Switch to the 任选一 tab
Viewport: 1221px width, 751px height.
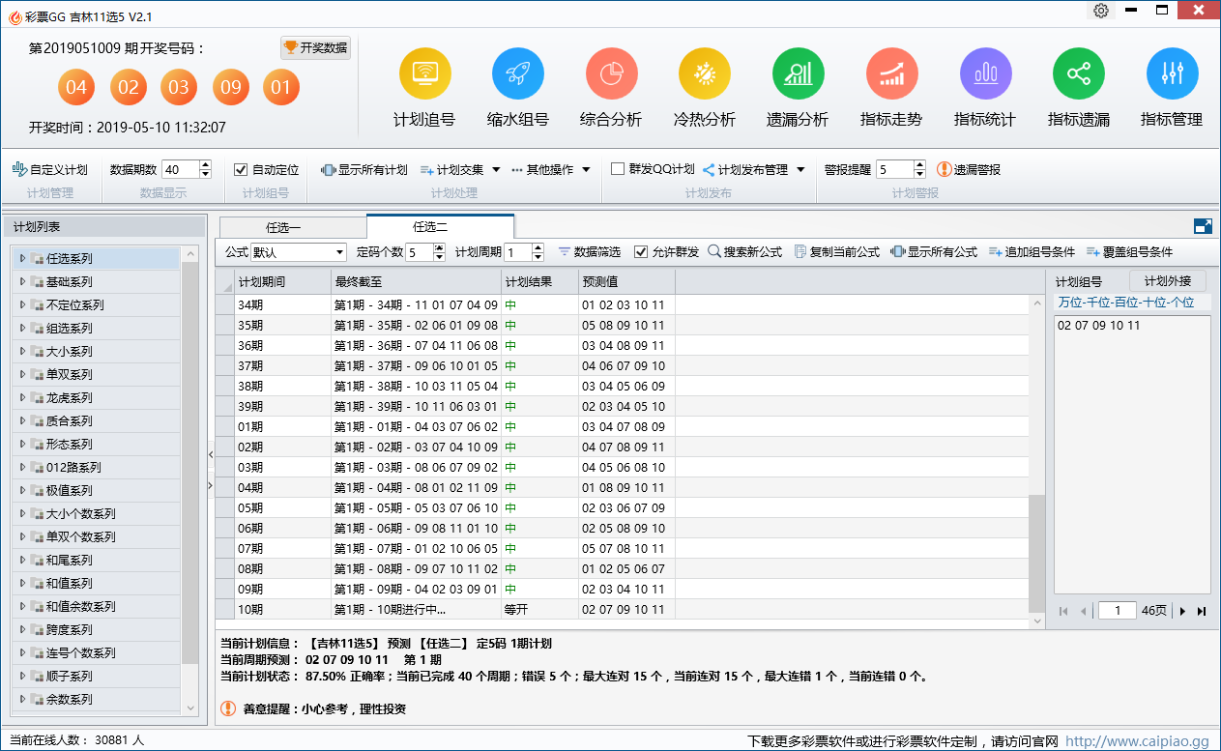283,227
